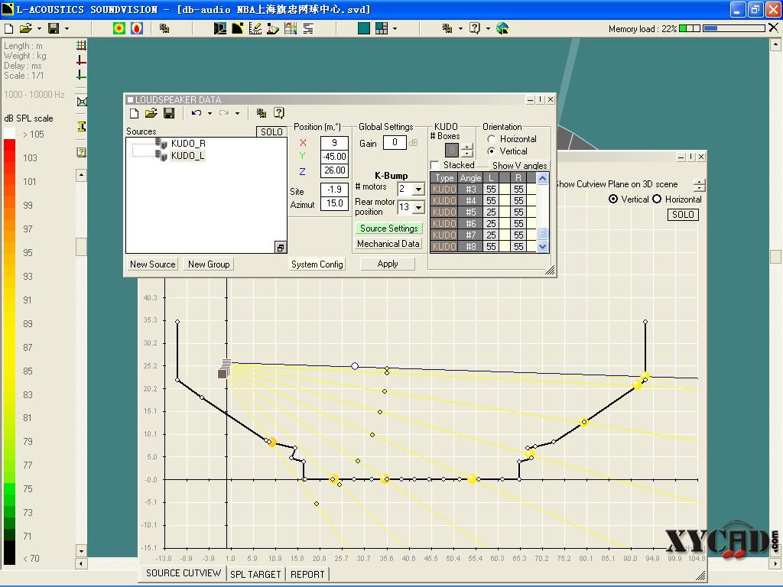
Task: Switch to the SOURCE CUTVIEW tab
Action: coord(184,573)
